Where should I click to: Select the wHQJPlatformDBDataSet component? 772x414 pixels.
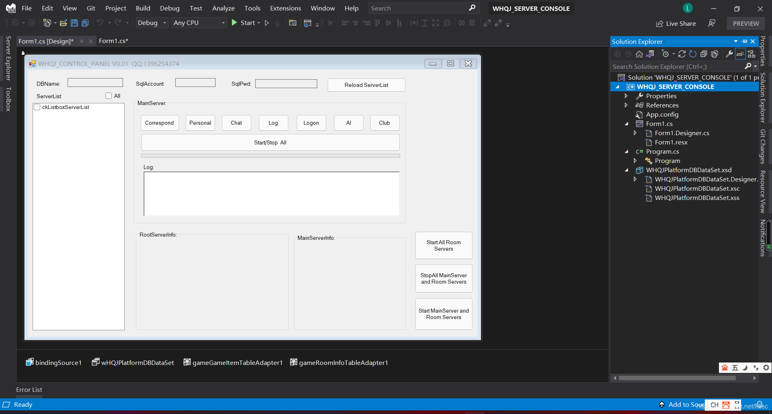coord(133,363)
